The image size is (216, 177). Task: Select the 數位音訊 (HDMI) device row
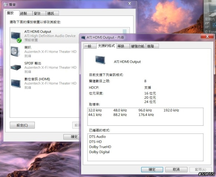click(x=45, y=83)
